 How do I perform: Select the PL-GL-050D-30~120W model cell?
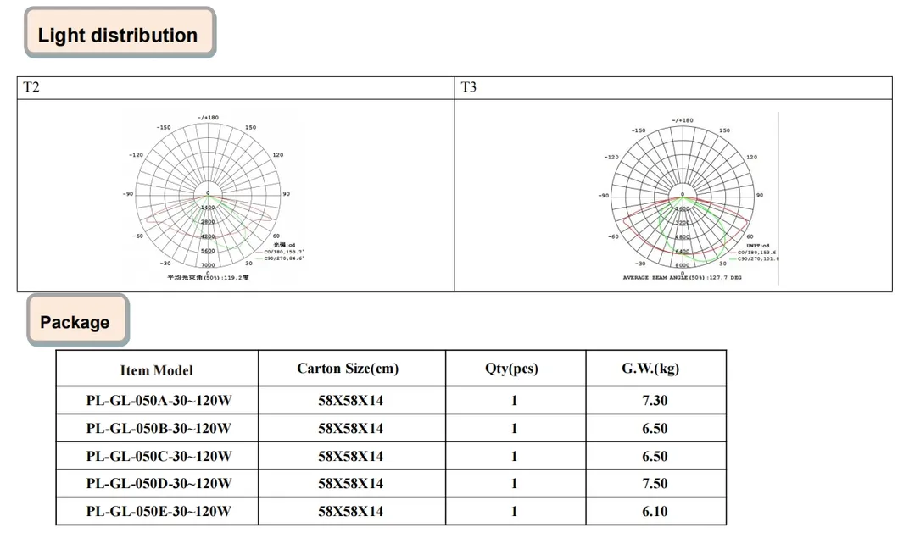click(157, 483)
